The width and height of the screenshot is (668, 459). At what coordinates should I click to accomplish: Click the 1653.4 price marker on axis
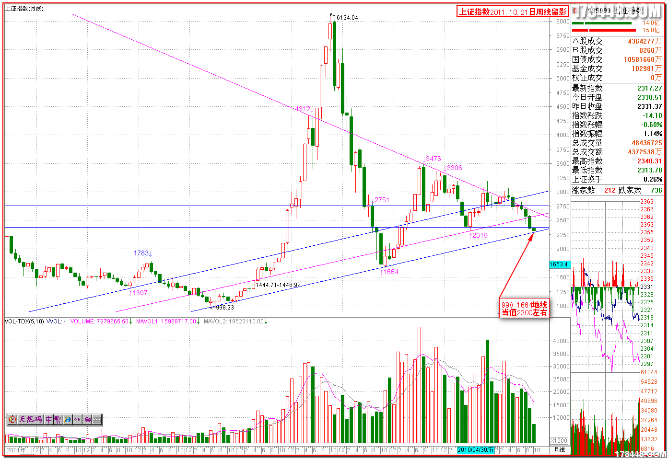click(x=559, y=264)
